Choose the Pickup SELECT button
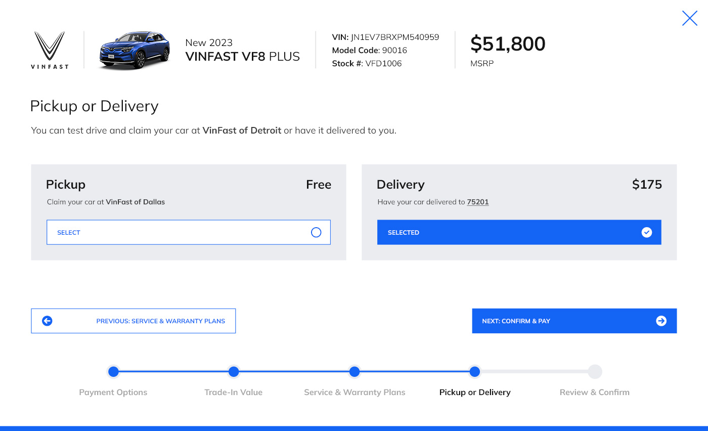This screenshot has height=431, width=708. [x=189, y=232]
